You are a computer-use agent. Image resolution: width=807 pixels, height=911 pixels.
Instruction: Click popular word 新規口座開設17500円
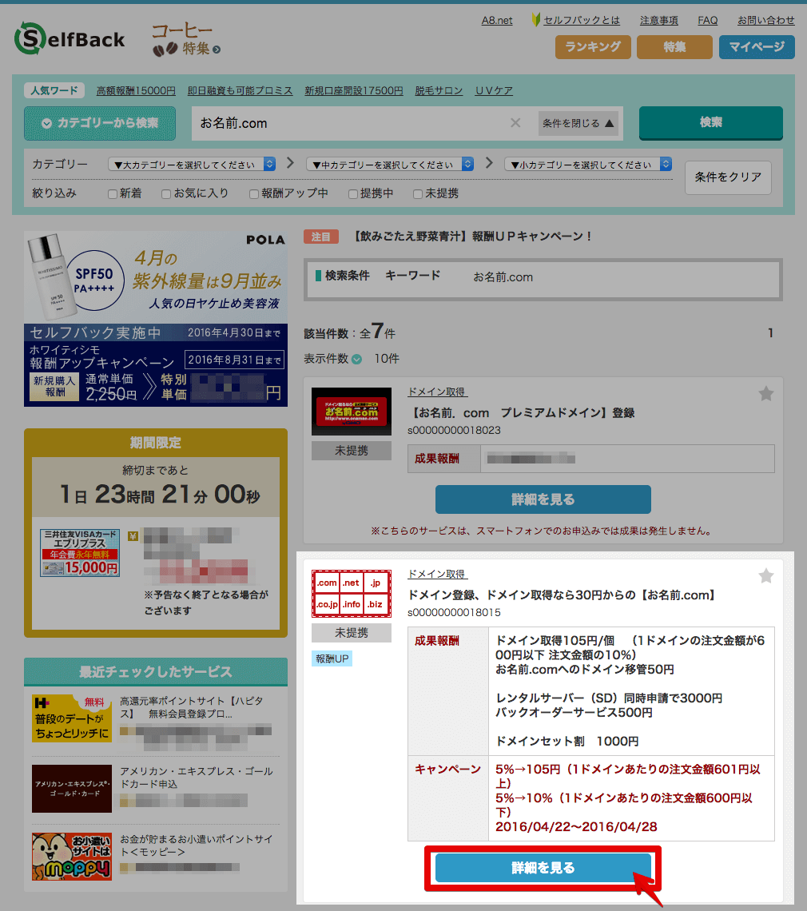tap(354, 90)
